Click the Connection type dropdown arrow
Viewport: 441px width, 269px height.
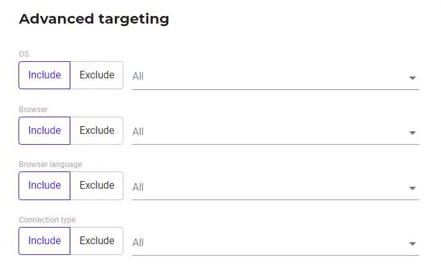pyautogui.click(x=412, y=244)
